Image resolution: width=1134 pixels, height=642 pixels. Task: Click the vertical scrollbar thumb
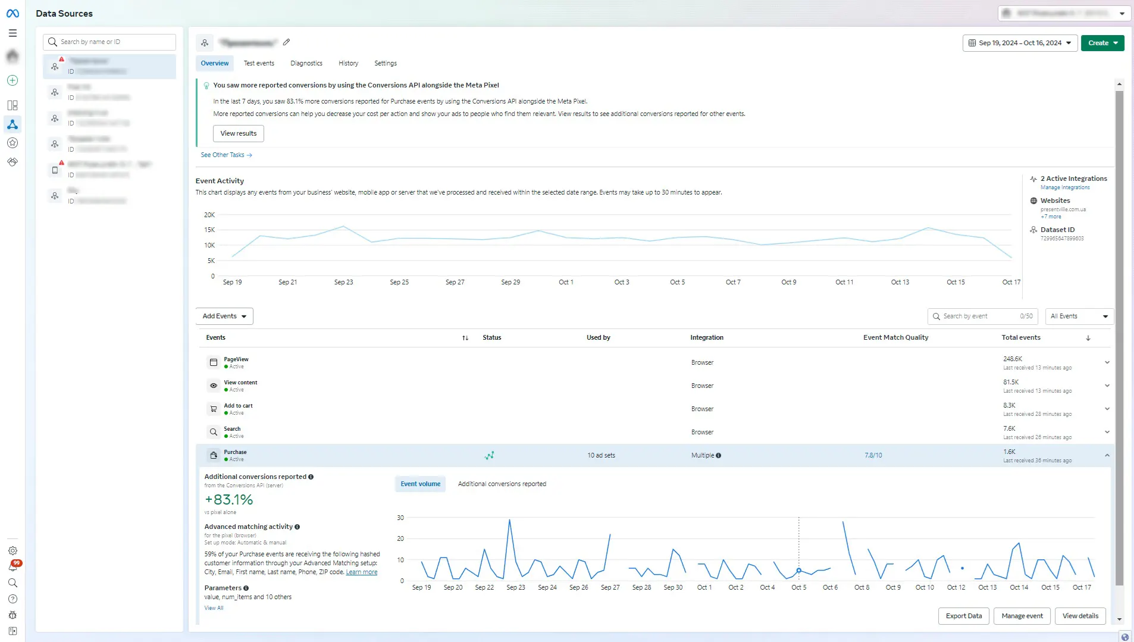[x=1119, y=339]
